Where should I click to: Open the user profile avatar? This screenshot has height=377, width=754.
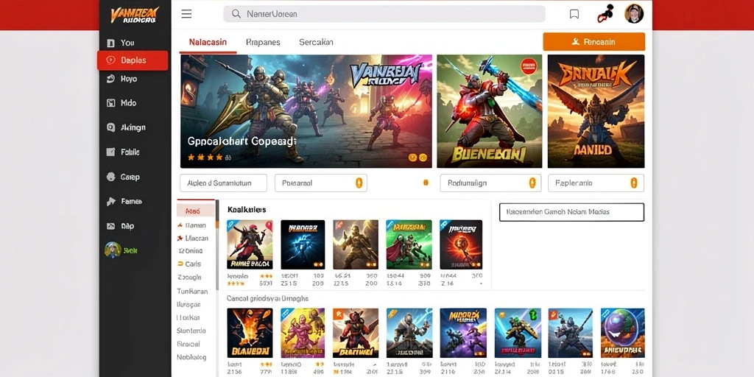pos(634,14)
